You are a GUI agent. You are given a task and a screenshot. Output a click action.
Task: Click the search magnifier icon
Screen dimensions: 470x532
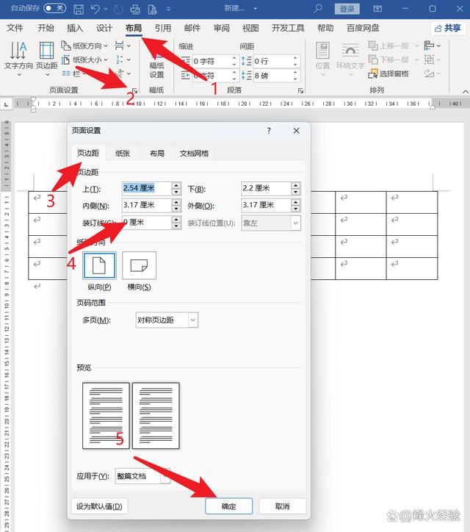coord(318,9)
